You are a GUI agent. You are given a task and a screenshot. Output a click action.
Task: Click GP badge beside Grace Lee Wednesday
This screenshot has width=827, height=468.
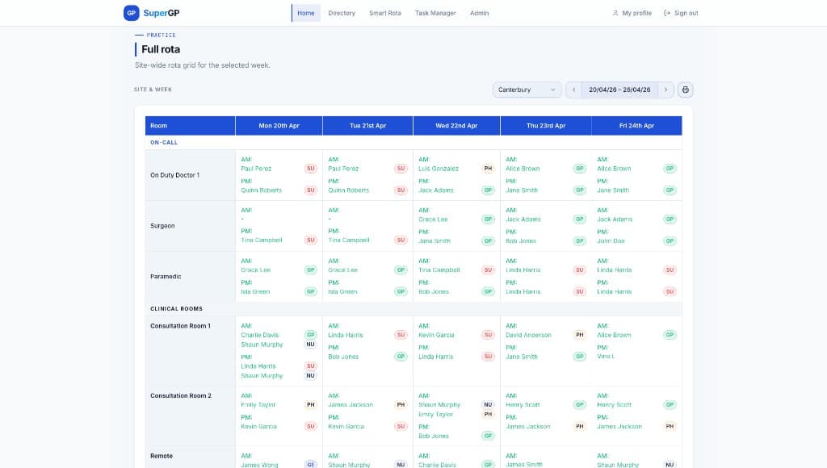488,219
